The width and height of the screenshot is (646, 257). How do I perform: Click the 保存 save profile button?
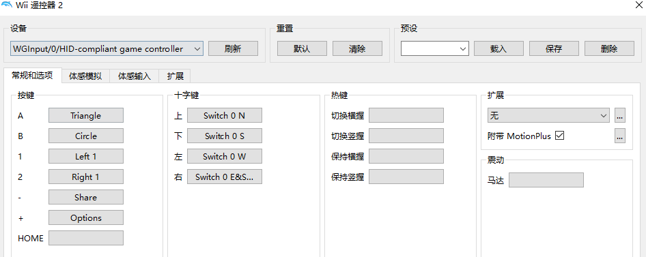tap(554, 48)
